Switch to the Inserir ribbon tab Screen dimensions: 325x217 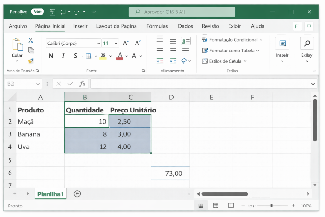[80, 26]
